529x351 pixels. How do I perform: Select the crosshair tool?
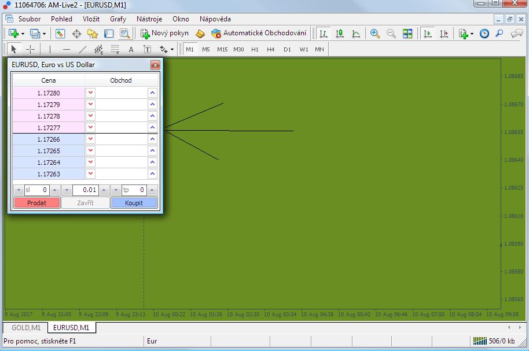pyautogui.click(x=30, y=49)
